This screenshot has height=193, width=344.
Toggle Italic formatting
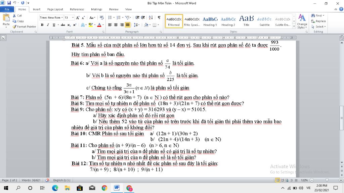(48, 25)
